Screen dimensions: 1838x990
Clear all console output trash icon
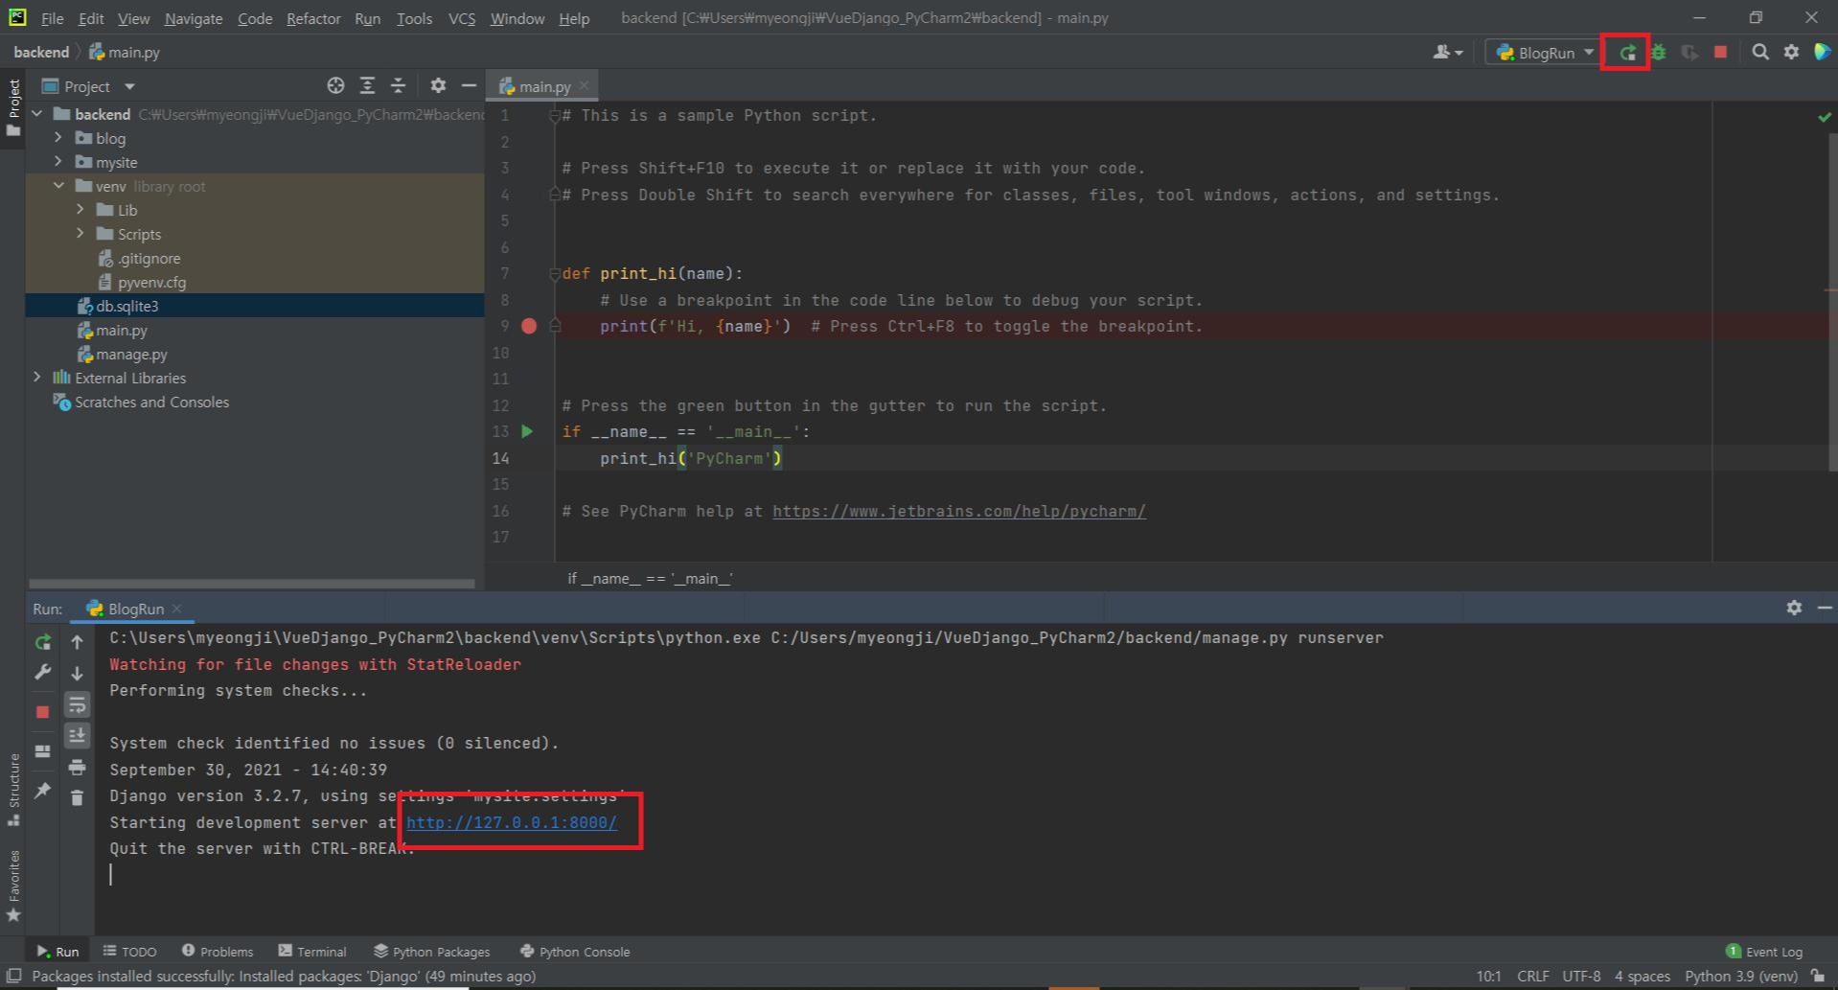click(78, 797)
